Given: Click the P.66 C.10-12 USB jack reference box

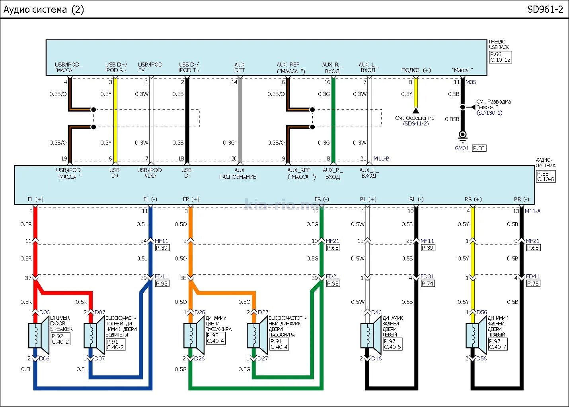Looking at the screenshot, I should tap(500, 57).
